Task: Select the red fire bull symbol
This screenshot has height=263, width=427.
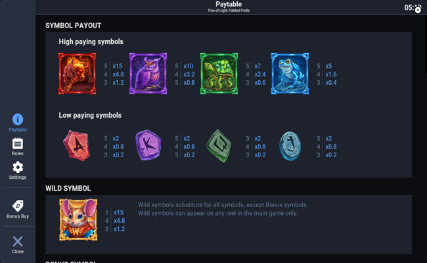Action: (x=77, y=74)
